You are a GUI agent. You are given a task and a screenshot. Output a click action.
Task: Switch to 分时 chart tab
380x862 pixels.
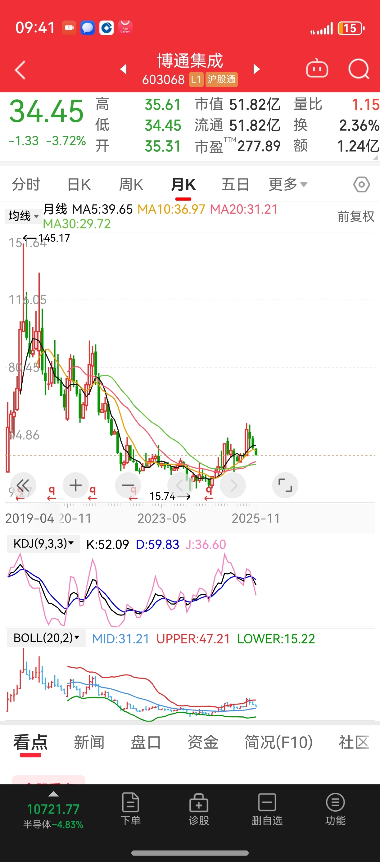pos(26,184)
